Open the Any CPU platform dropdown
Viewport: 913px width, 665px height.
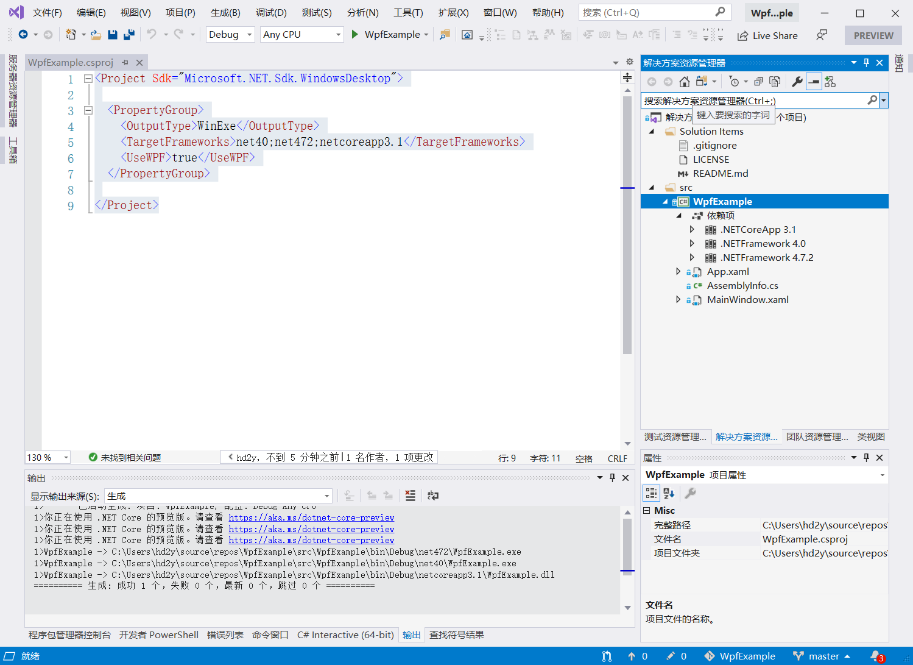tap(301, 35)
